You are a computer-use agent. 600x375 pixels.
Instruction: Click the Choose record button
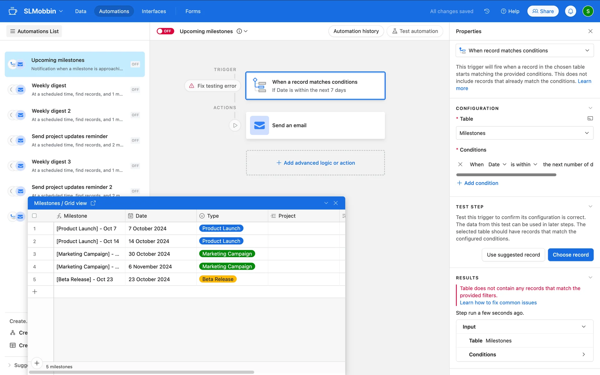(570, 255)
